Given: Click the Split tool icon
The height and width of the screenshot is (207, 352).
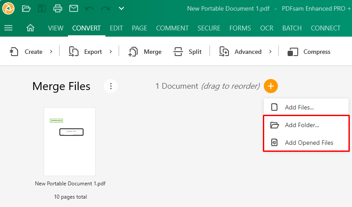Looking at the screenshot, I should (x=178, y=52).
